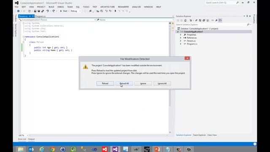Click the search magnifier icon in Solution Explorer

click(x=248, y=24)
